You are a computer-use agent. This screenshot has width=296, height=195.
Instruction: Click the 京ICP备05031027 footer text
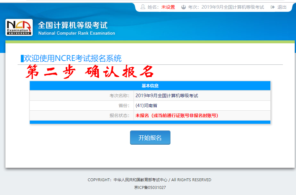coord(150,188)
